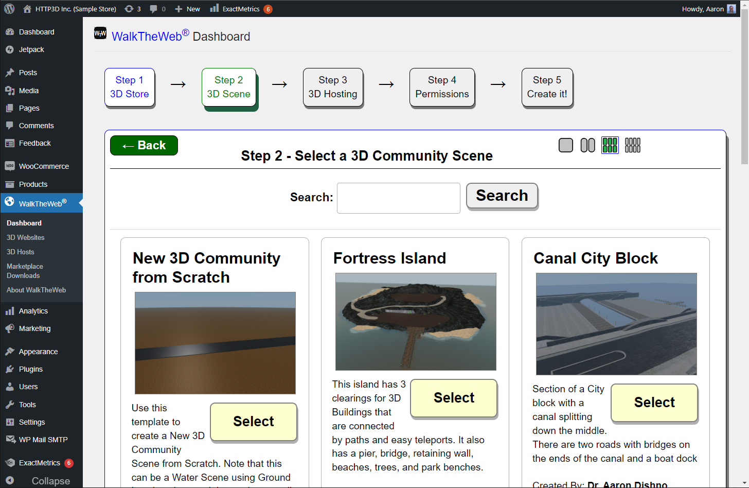The height and width of the screenshot is (488, 749).
Task: Click the Search text field
Action: pyautogui.click(x=399, y=198)
